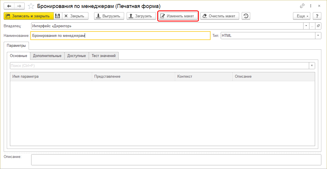Click Выгрузить to export the template
The width and height of the screenshot is (327, 169).
(x=109, y=16)
